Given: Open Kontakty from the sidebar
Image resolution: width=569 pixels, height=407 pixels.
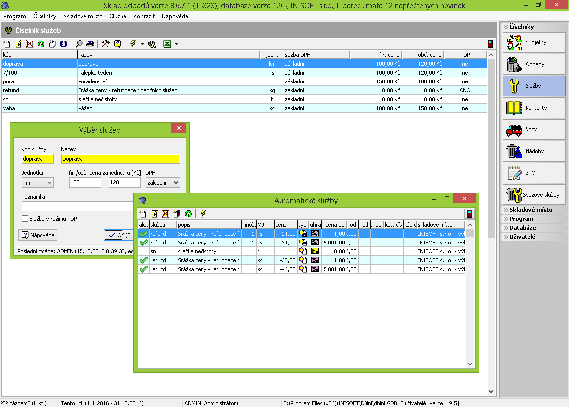Looking at the screenshot, I should [x=534, y=108].
